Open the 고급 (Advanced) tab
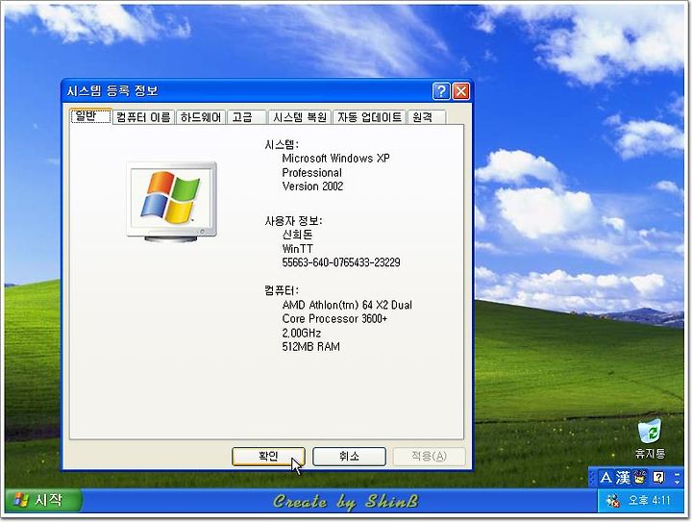This screenshot has height=522, width=692. tap(246, 117)
